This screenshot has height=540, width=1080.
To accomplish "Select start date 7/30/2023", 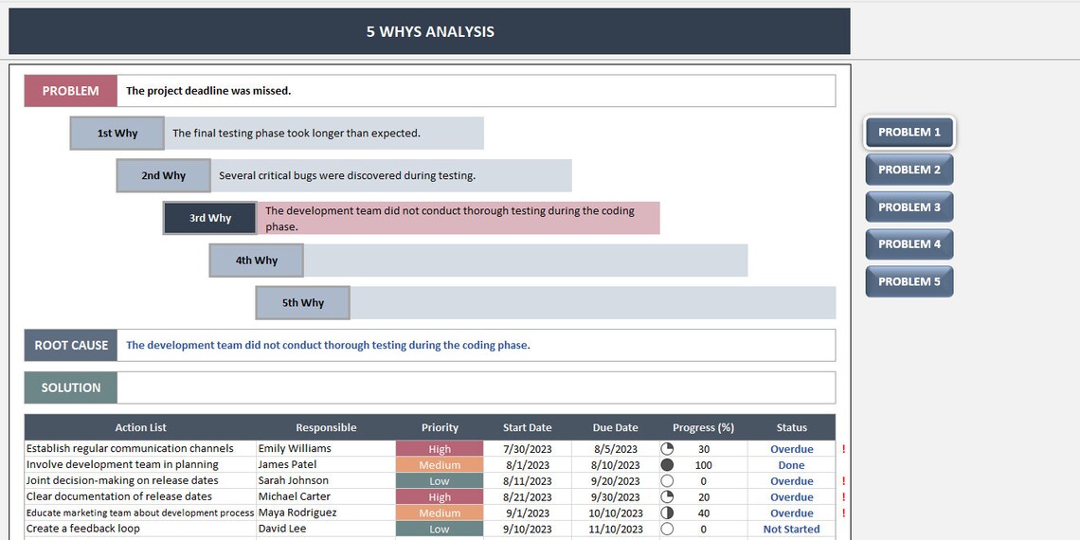I will tap(527, 449).
